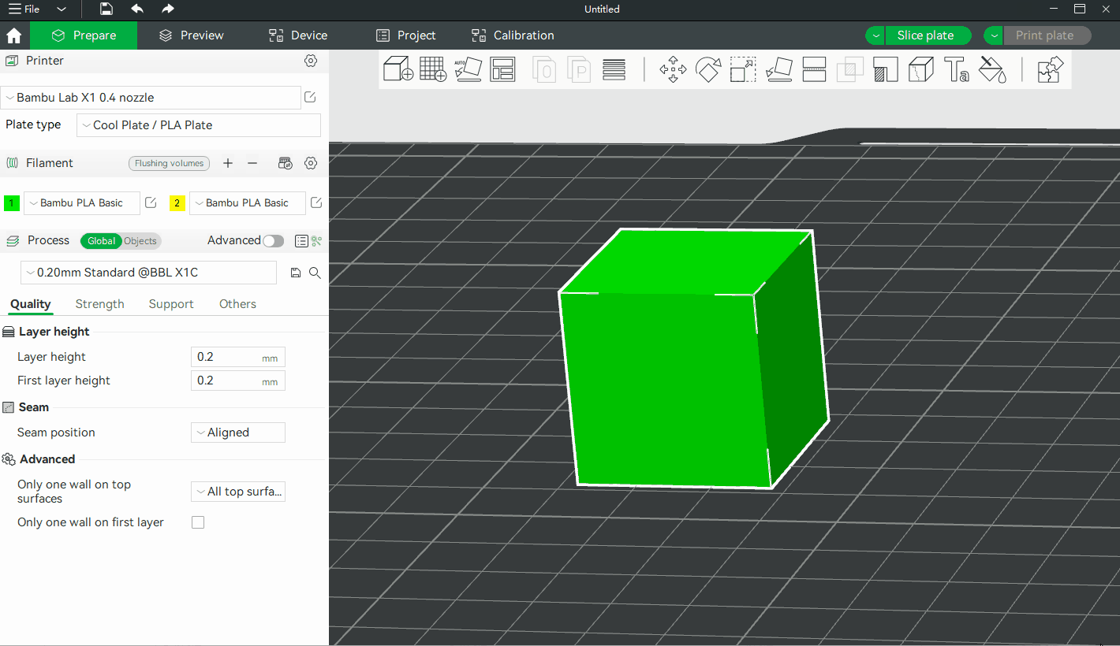
Task: Open the Cut tool
Action: [x=814, y=69]
